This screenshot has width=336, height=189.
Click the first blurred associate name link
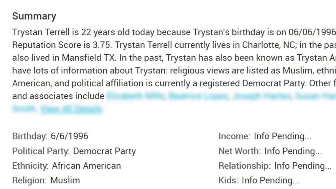[x=135, y=96]
